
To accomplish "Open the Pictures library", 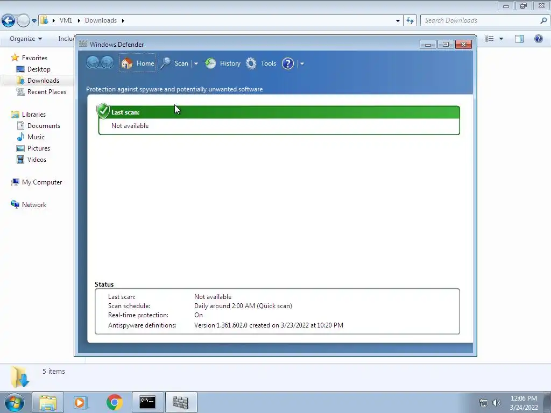I will (39, 148).
